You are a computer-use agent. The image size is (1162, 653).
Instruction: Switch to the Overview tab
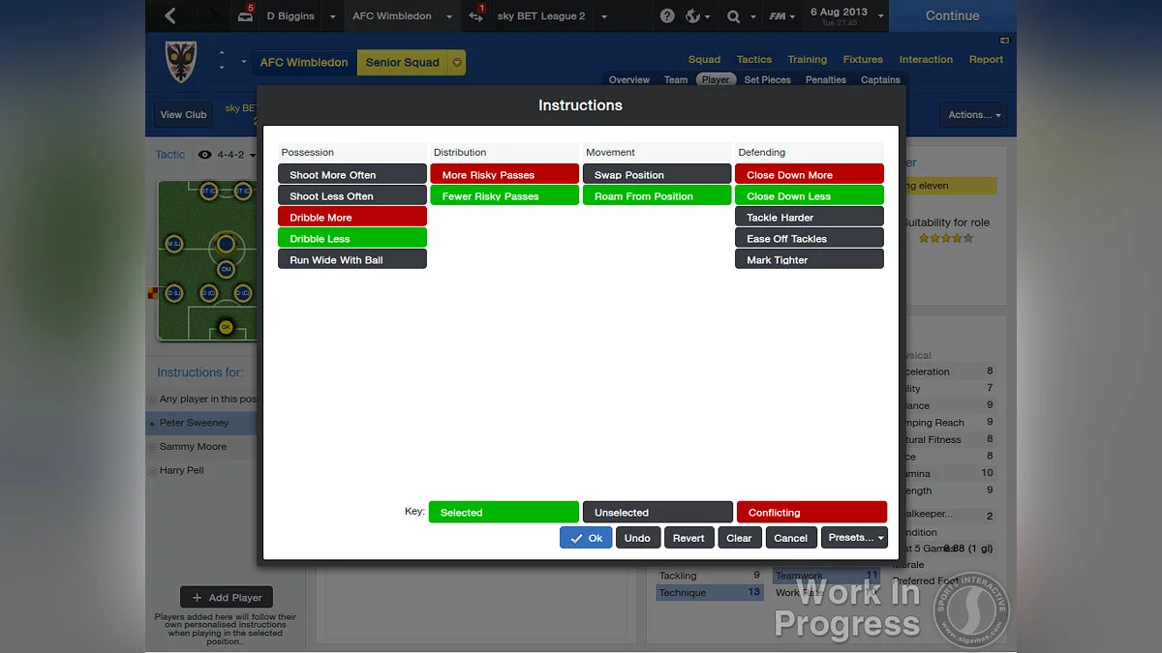point(629,80)
